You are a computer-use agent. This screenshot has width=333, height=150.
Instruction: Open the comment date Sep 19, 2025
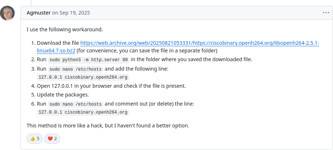[x=71, y=13]
